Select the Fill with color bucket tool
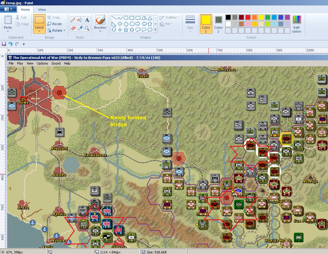 (80, 20)
